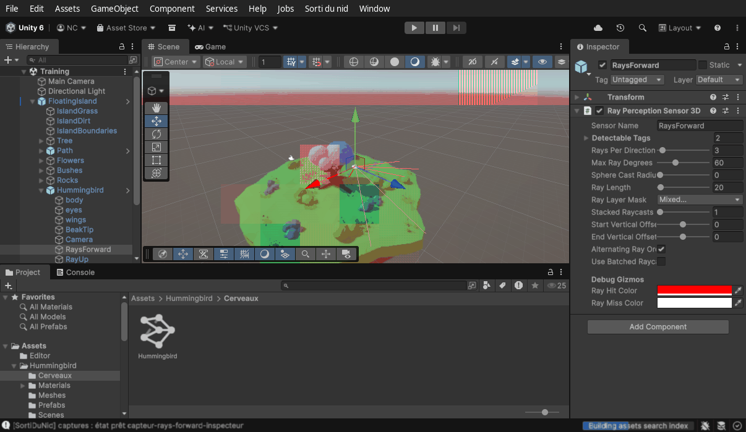Open the Center pivot dropdown
This screenshot has height=432, width=746.
[x=176, y=62]
